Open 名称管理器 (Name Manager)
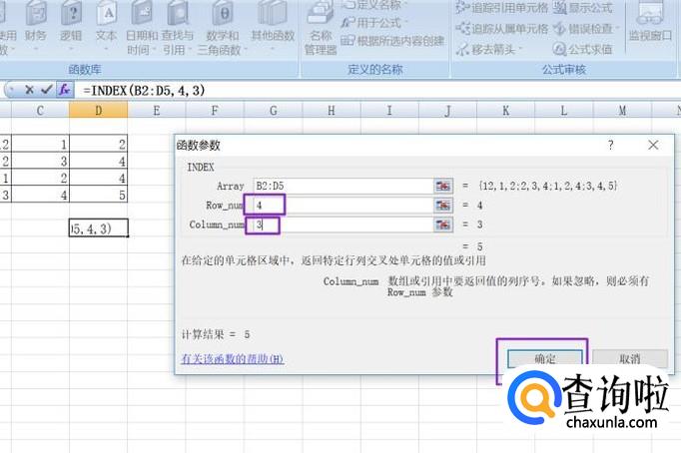The image size is (681, 453). (321, 27)
